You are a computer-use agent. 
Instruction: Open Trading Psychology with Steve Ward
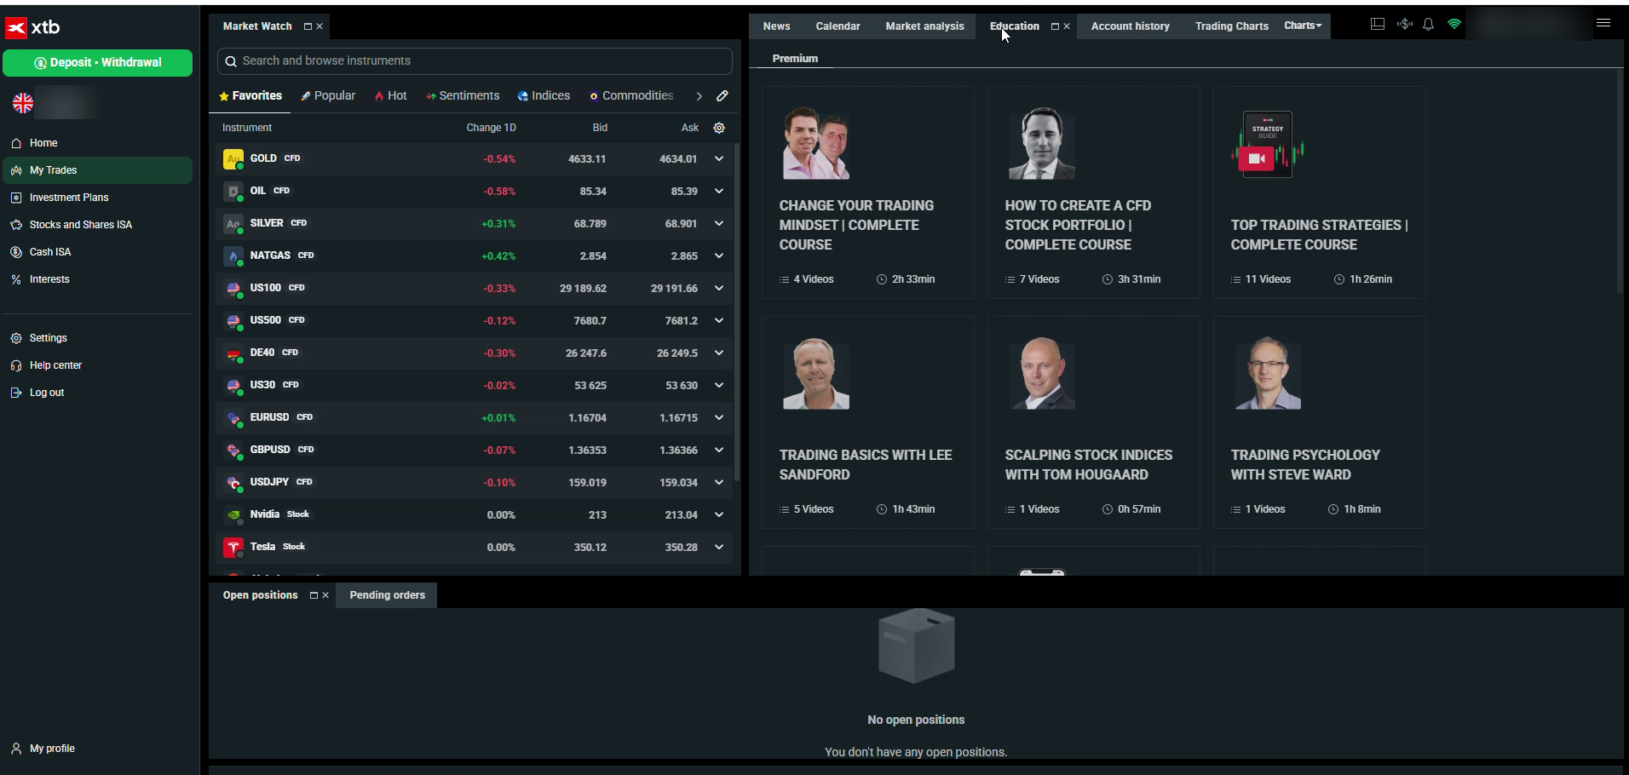pyautogui.click(x=1319, y=422)
